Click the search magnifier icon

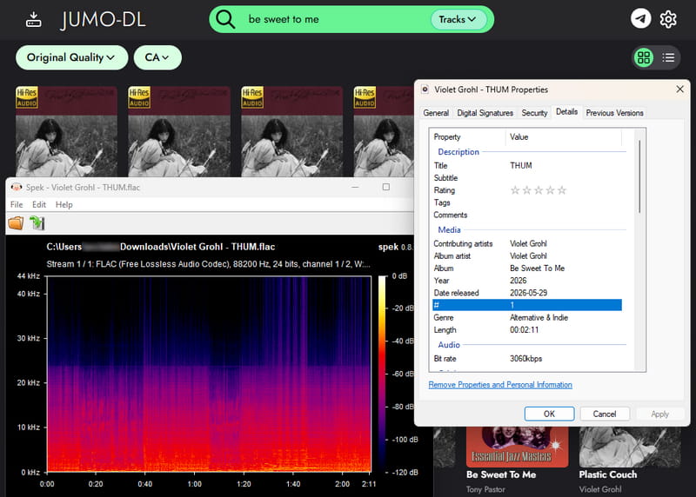tap(225, 19)
